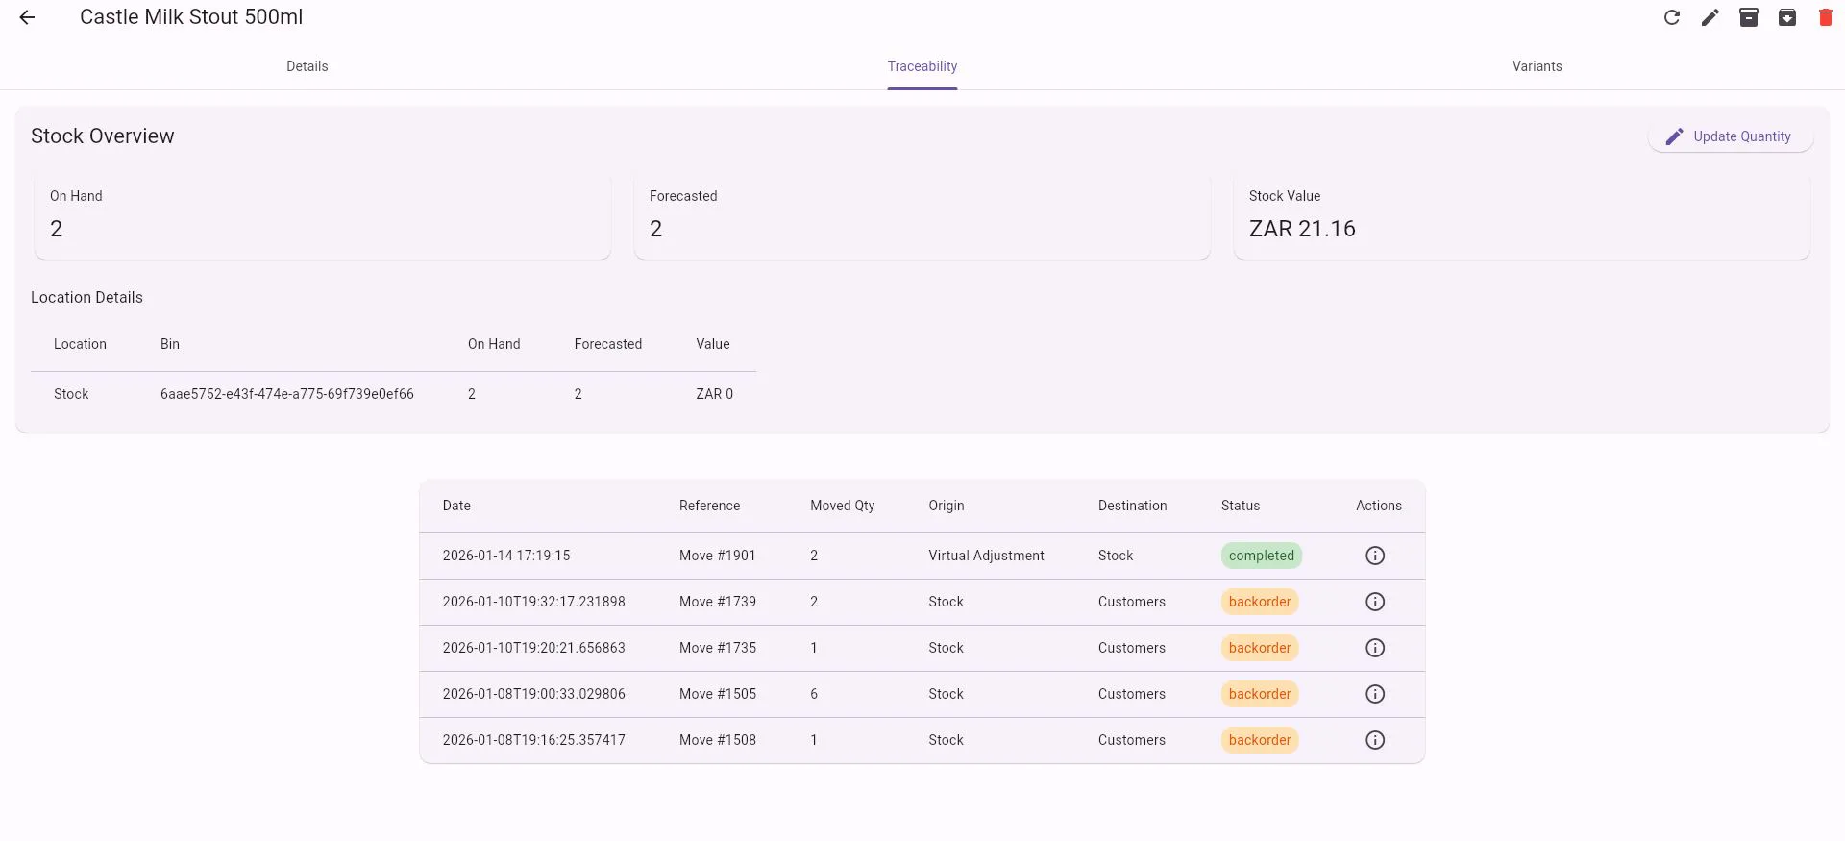Click the Update Quantity button
Screen dimensions: 1845x841
1731,136
